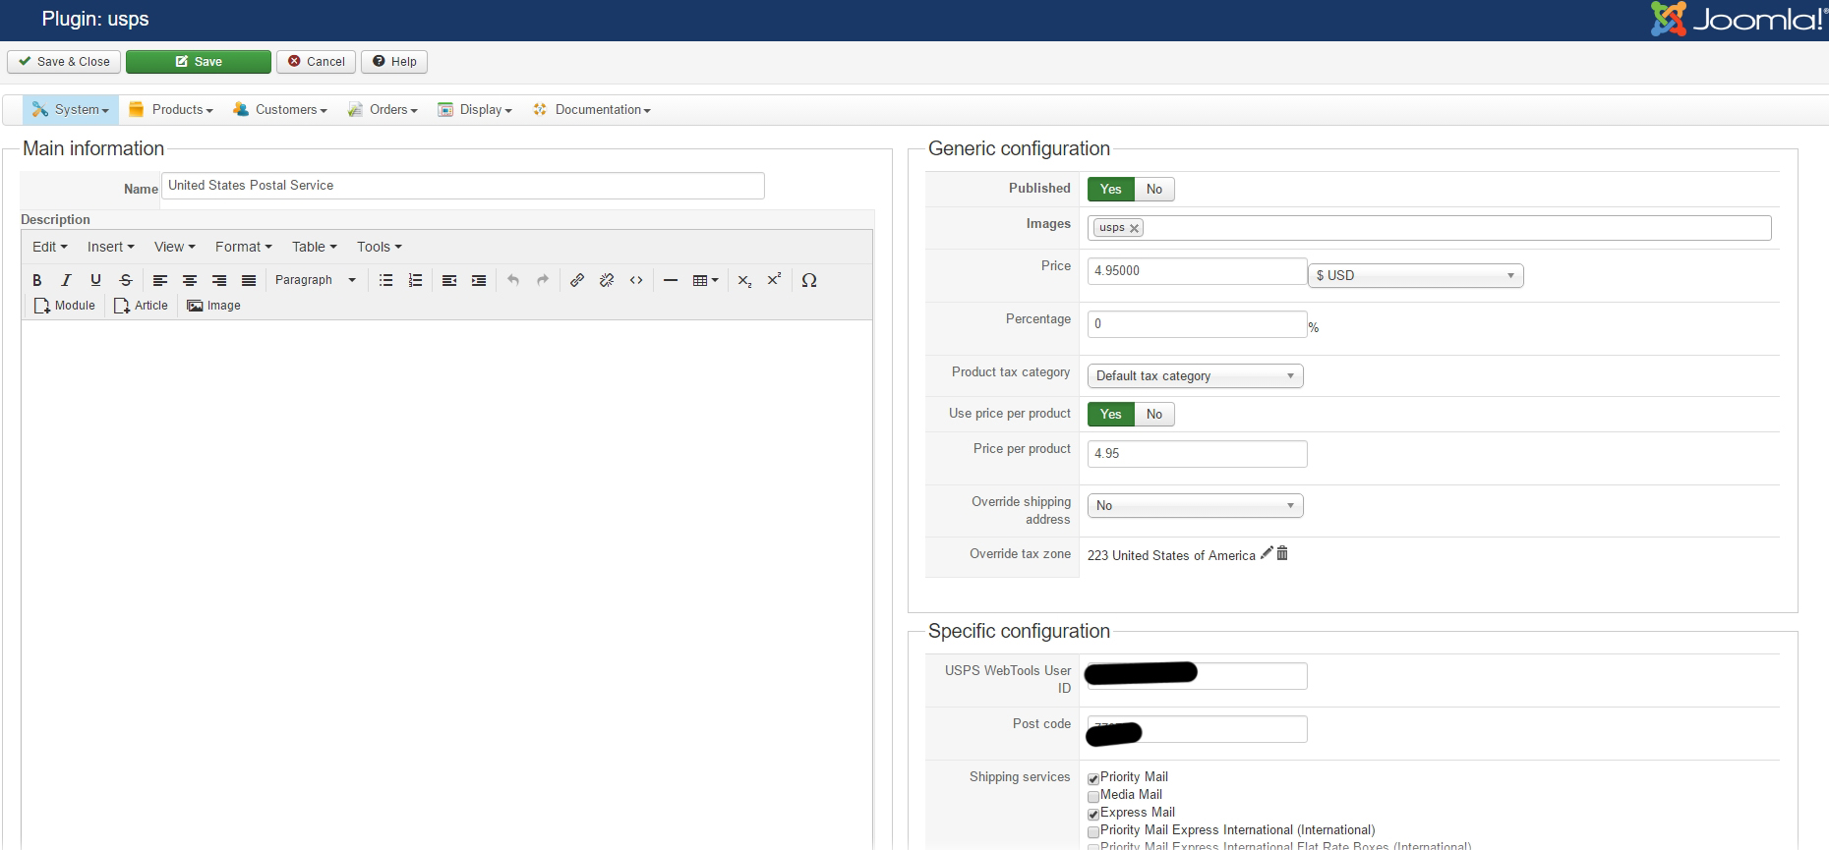Set Published to No
The height and width of the screenshot is (850, 1829).
click(1154, 190)
